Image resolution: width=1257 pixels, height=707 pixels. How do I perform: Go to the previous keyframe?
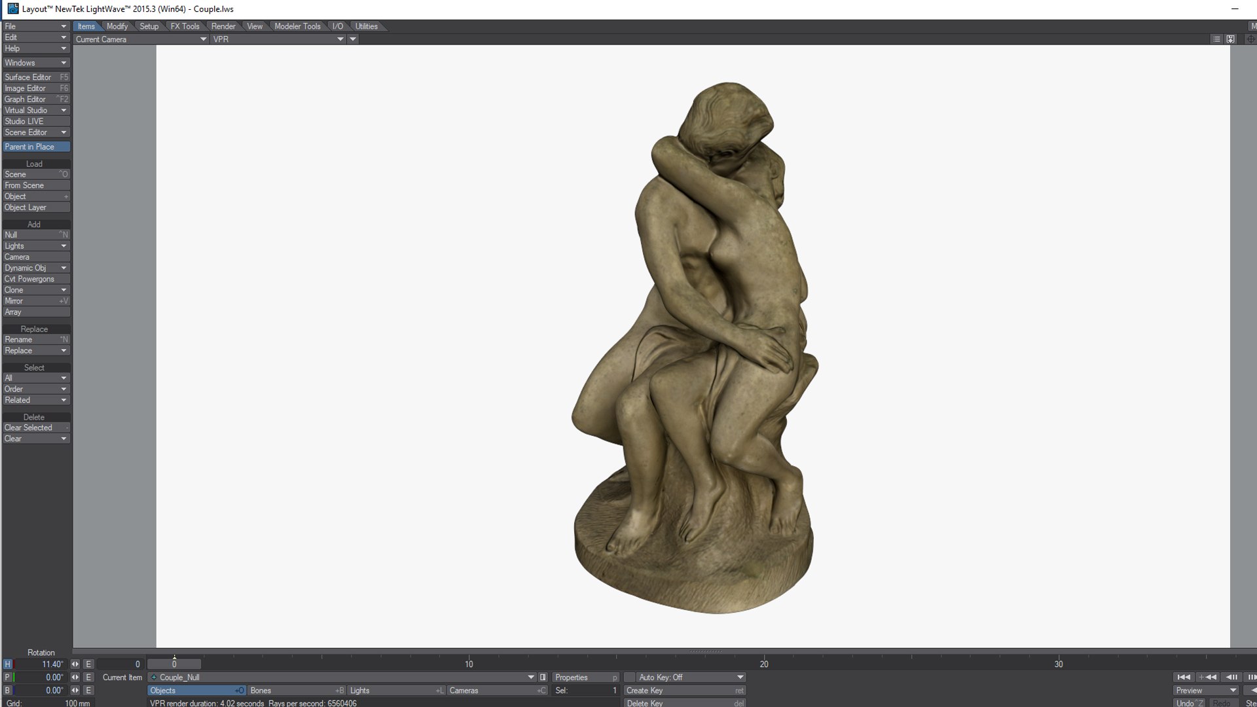click(x=1207, y=677)
